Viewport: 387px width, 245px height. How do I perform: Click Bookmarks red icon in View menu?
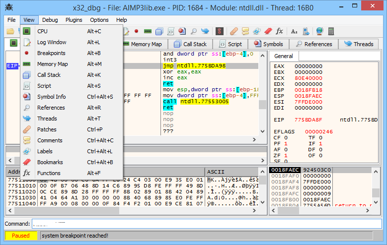27,162
